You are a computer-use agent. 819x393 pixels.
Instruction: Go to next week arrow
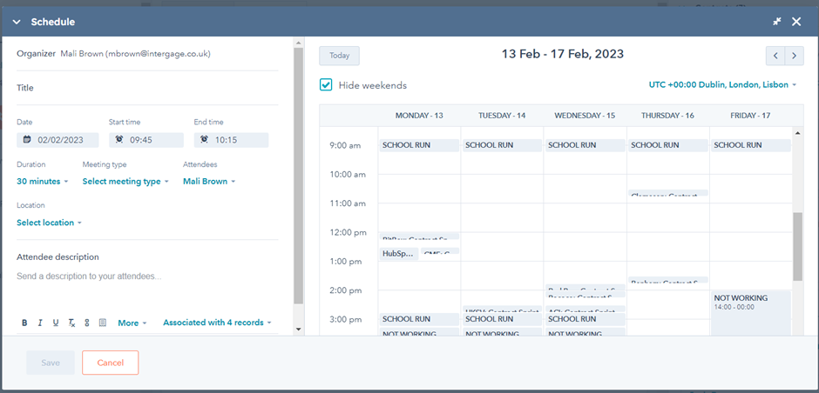tap(795, 56)
